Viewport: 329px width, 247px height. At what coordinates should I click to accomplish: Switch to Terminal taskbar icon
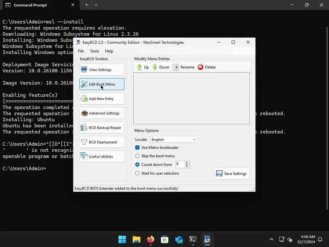point(193,239)
